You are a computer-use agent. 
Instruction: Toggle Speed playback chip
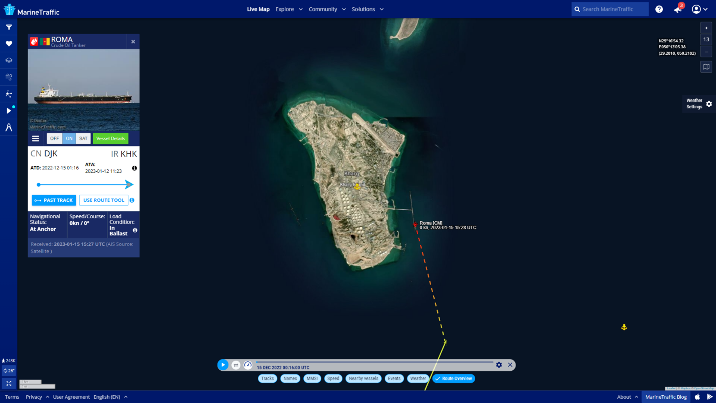(x=333, y=379)
